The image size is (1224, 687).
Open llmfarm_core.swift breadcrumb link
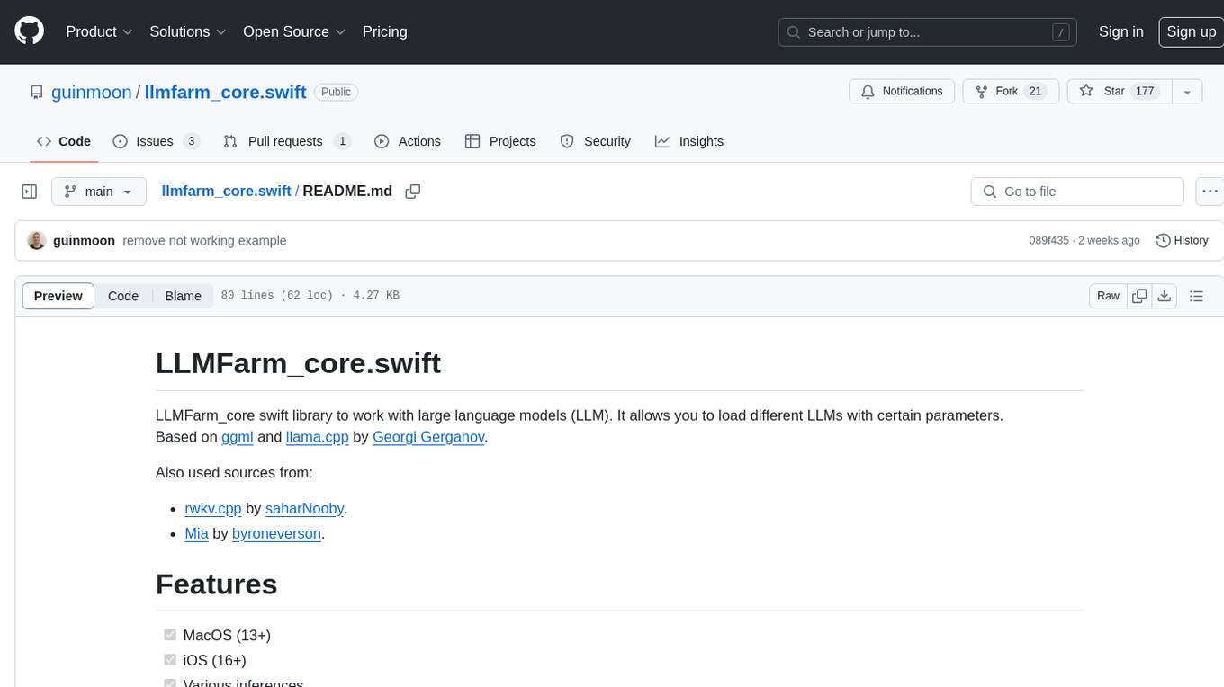coord(226,192)
